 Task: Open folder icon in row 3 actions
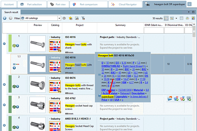click(170, 99)
